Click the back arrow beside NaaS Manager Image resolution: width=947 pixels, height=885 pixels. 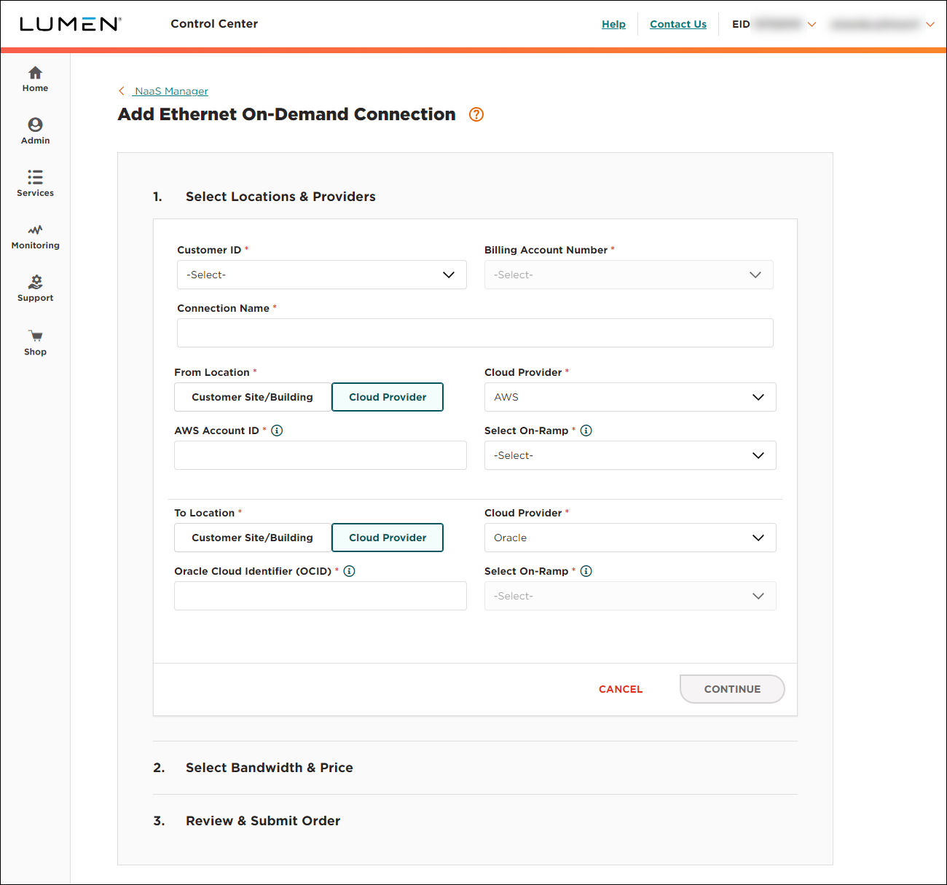click(122, 91)
